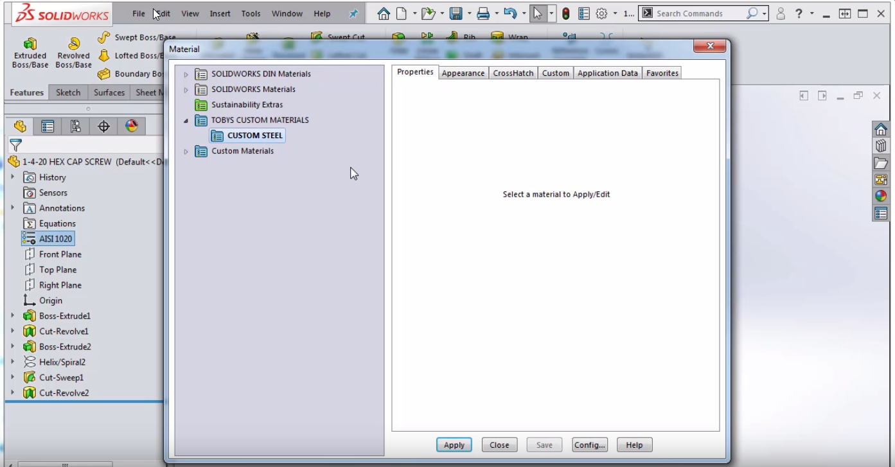The width and height of the screenshot is (895, 467).
Task: Switch to the CrossHatch tab
Action: tap(513, 73)
